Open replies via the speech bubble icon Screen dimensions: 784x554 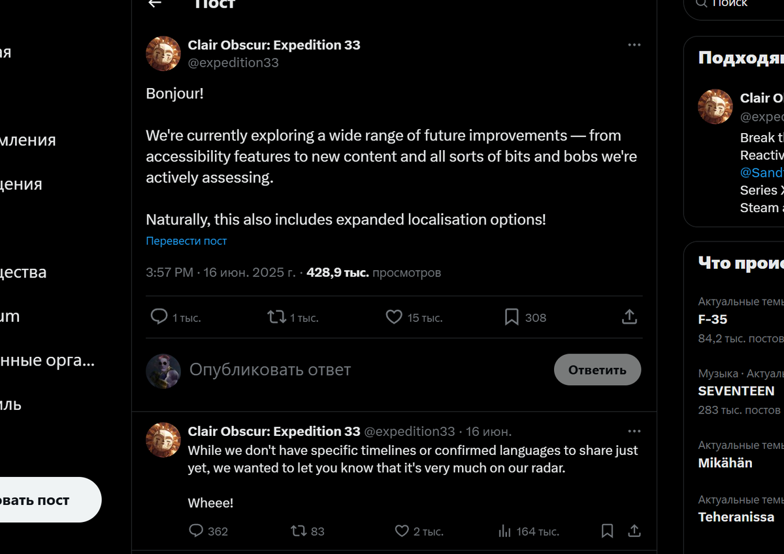click(159, 316)
